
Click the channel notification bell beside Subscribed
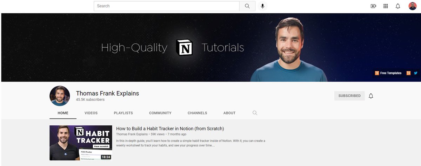(x=371, y=96)
